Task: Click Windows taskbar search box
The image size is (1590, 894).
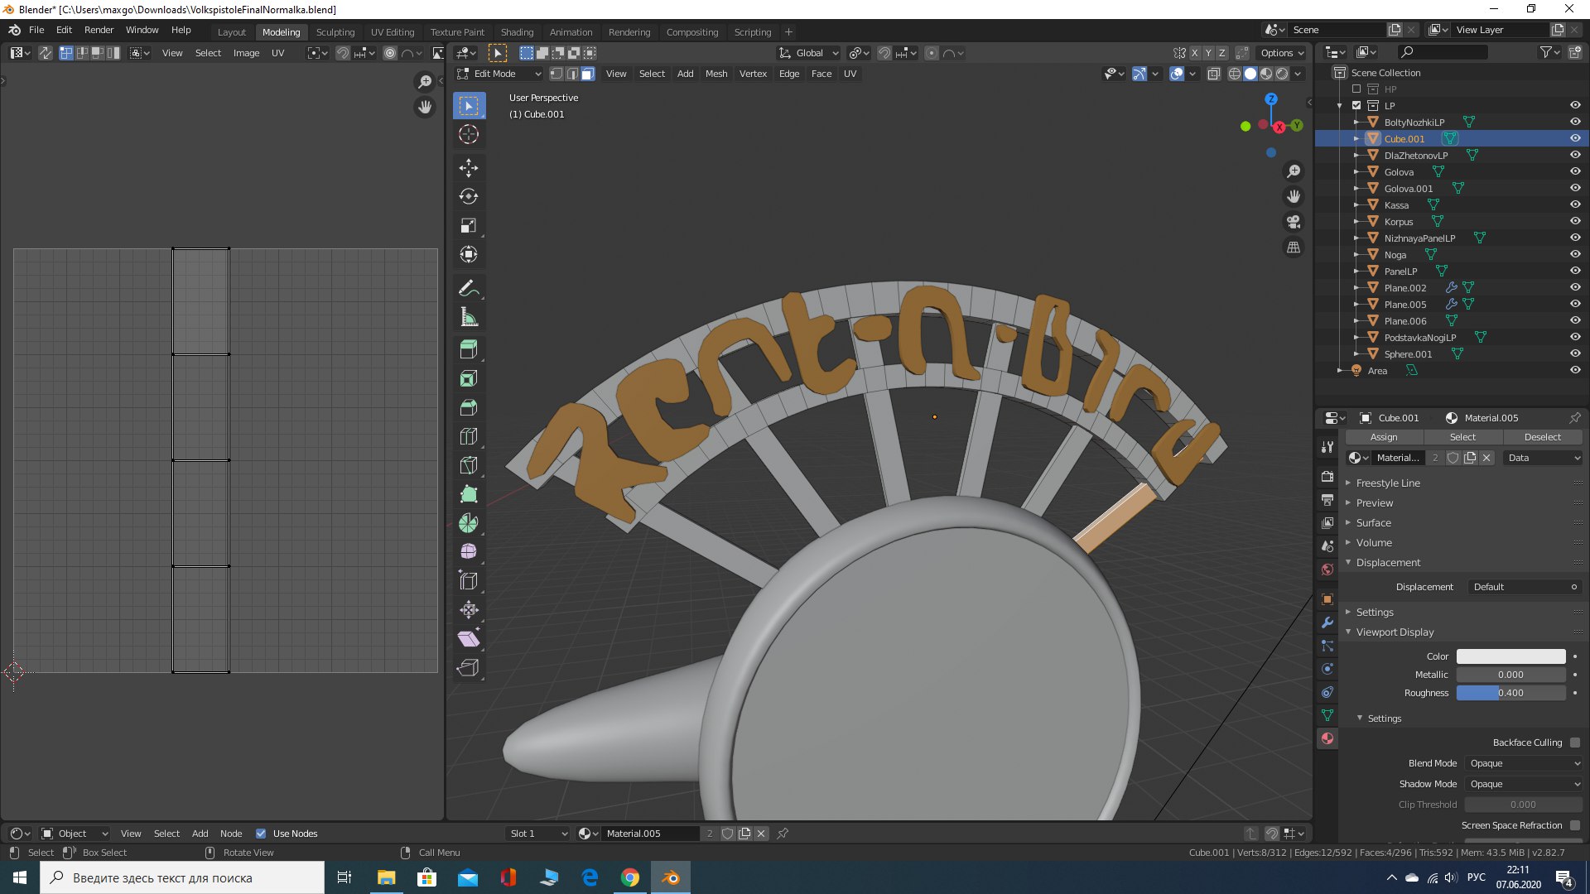Action: click(x=182, y=877)
